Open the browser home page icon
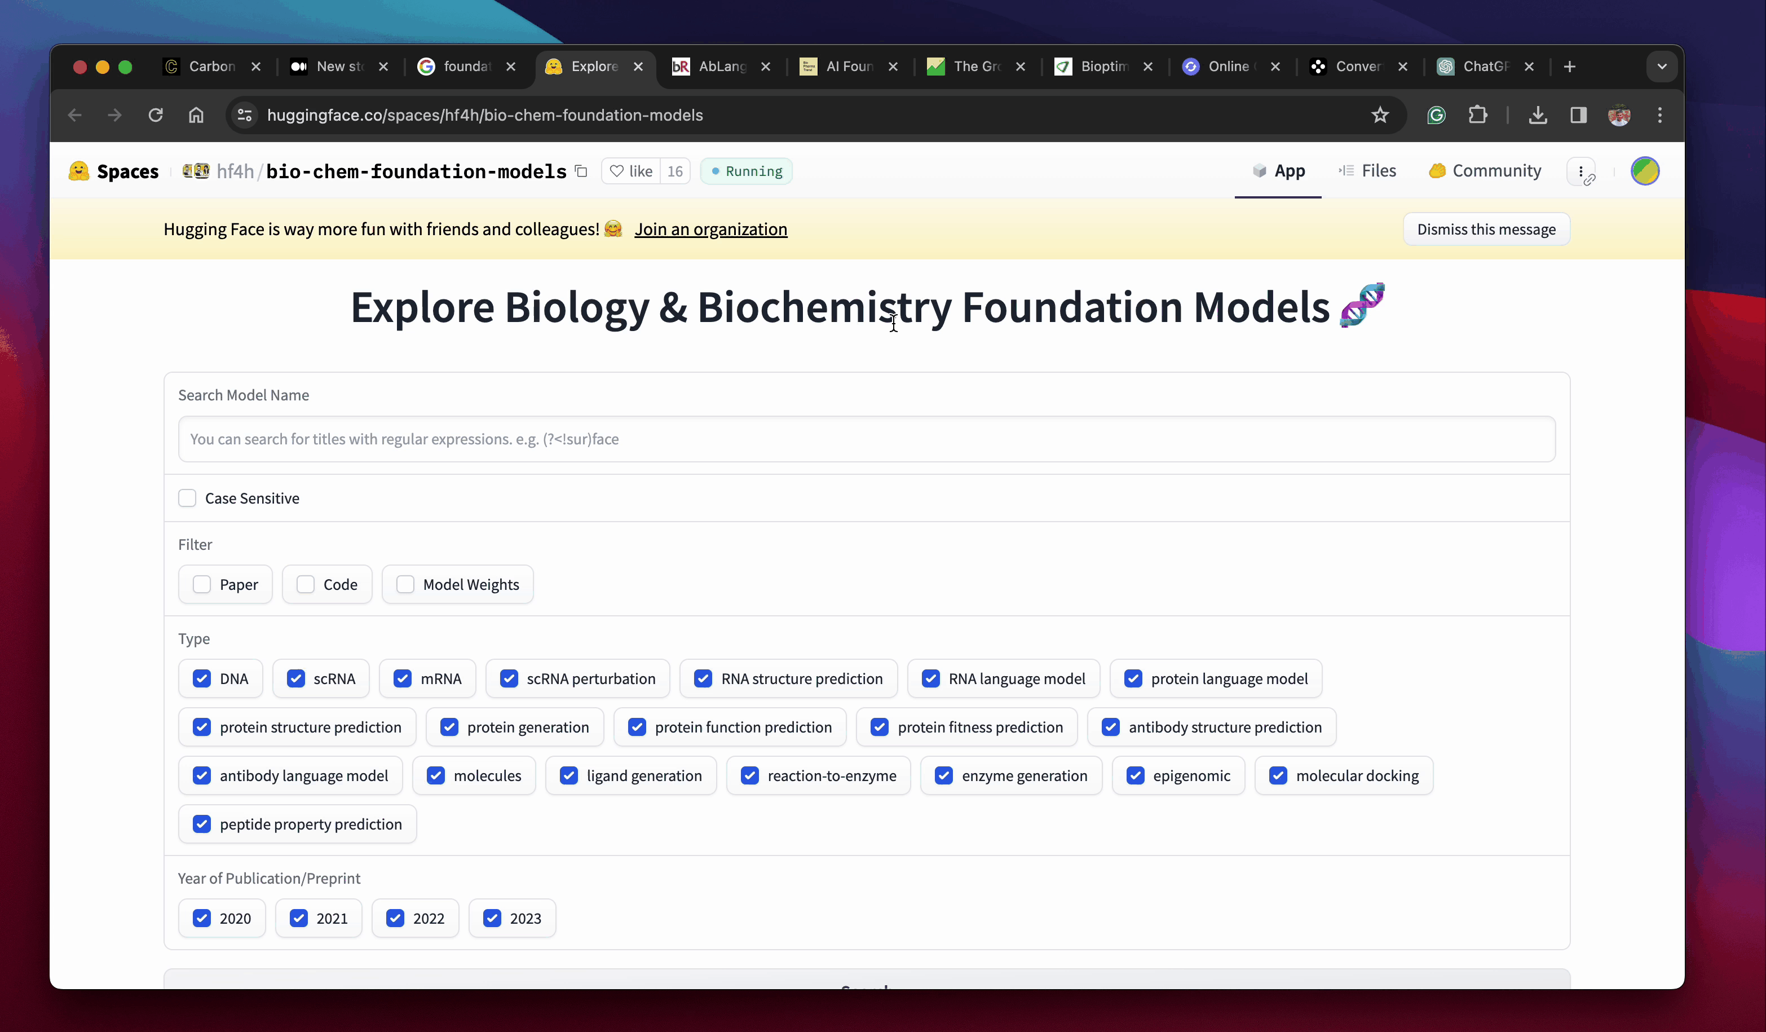The image size is (1766, 1032). click(196, 115)
